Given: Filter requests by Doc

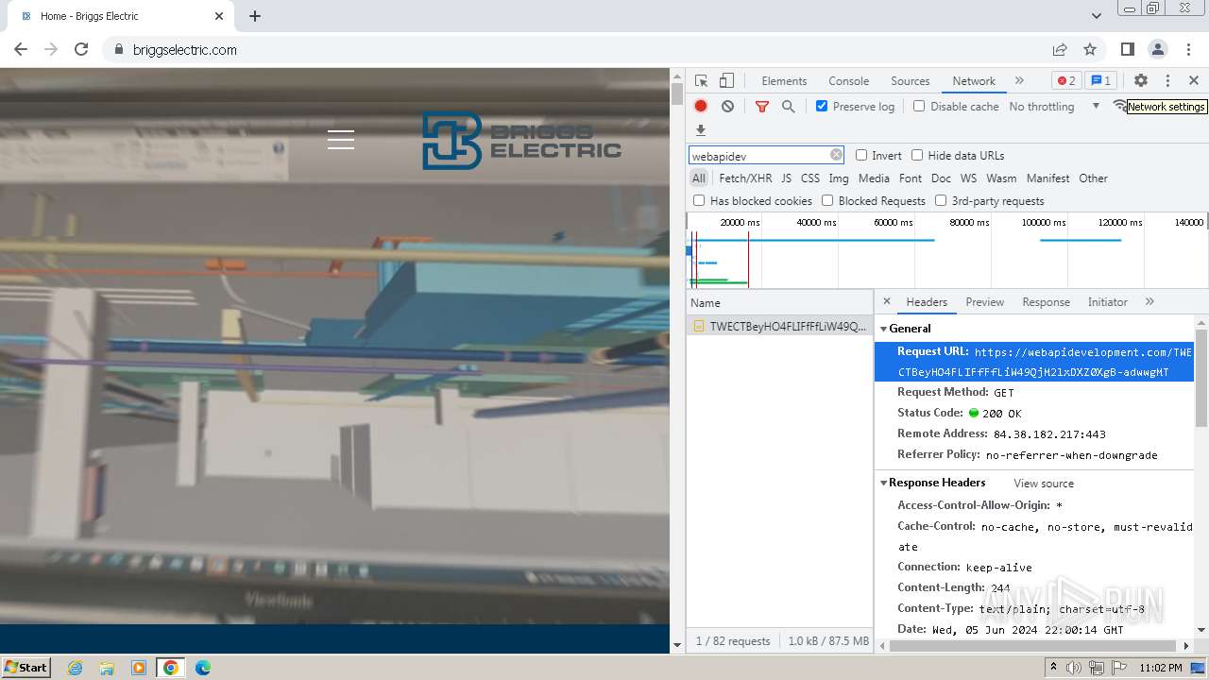Looking at the screenshot, I should pos(941,178).
